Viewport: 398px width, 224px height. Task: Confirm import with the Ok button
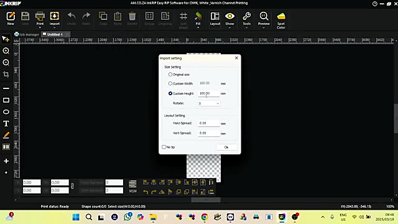pos(226,147)
